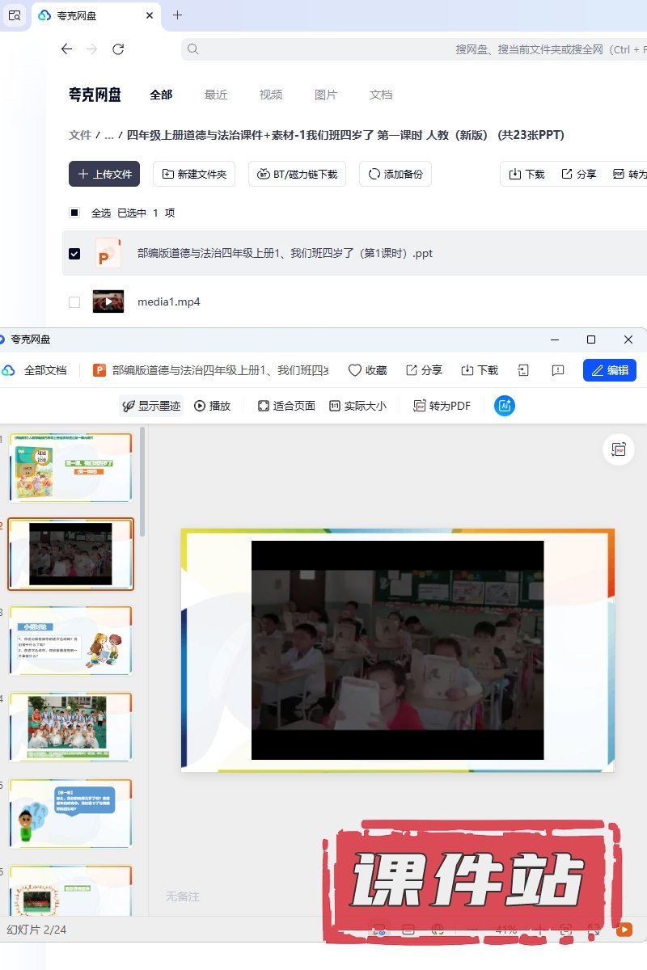
Task: Switch to the 视频 tab
Action: (271, 95)
